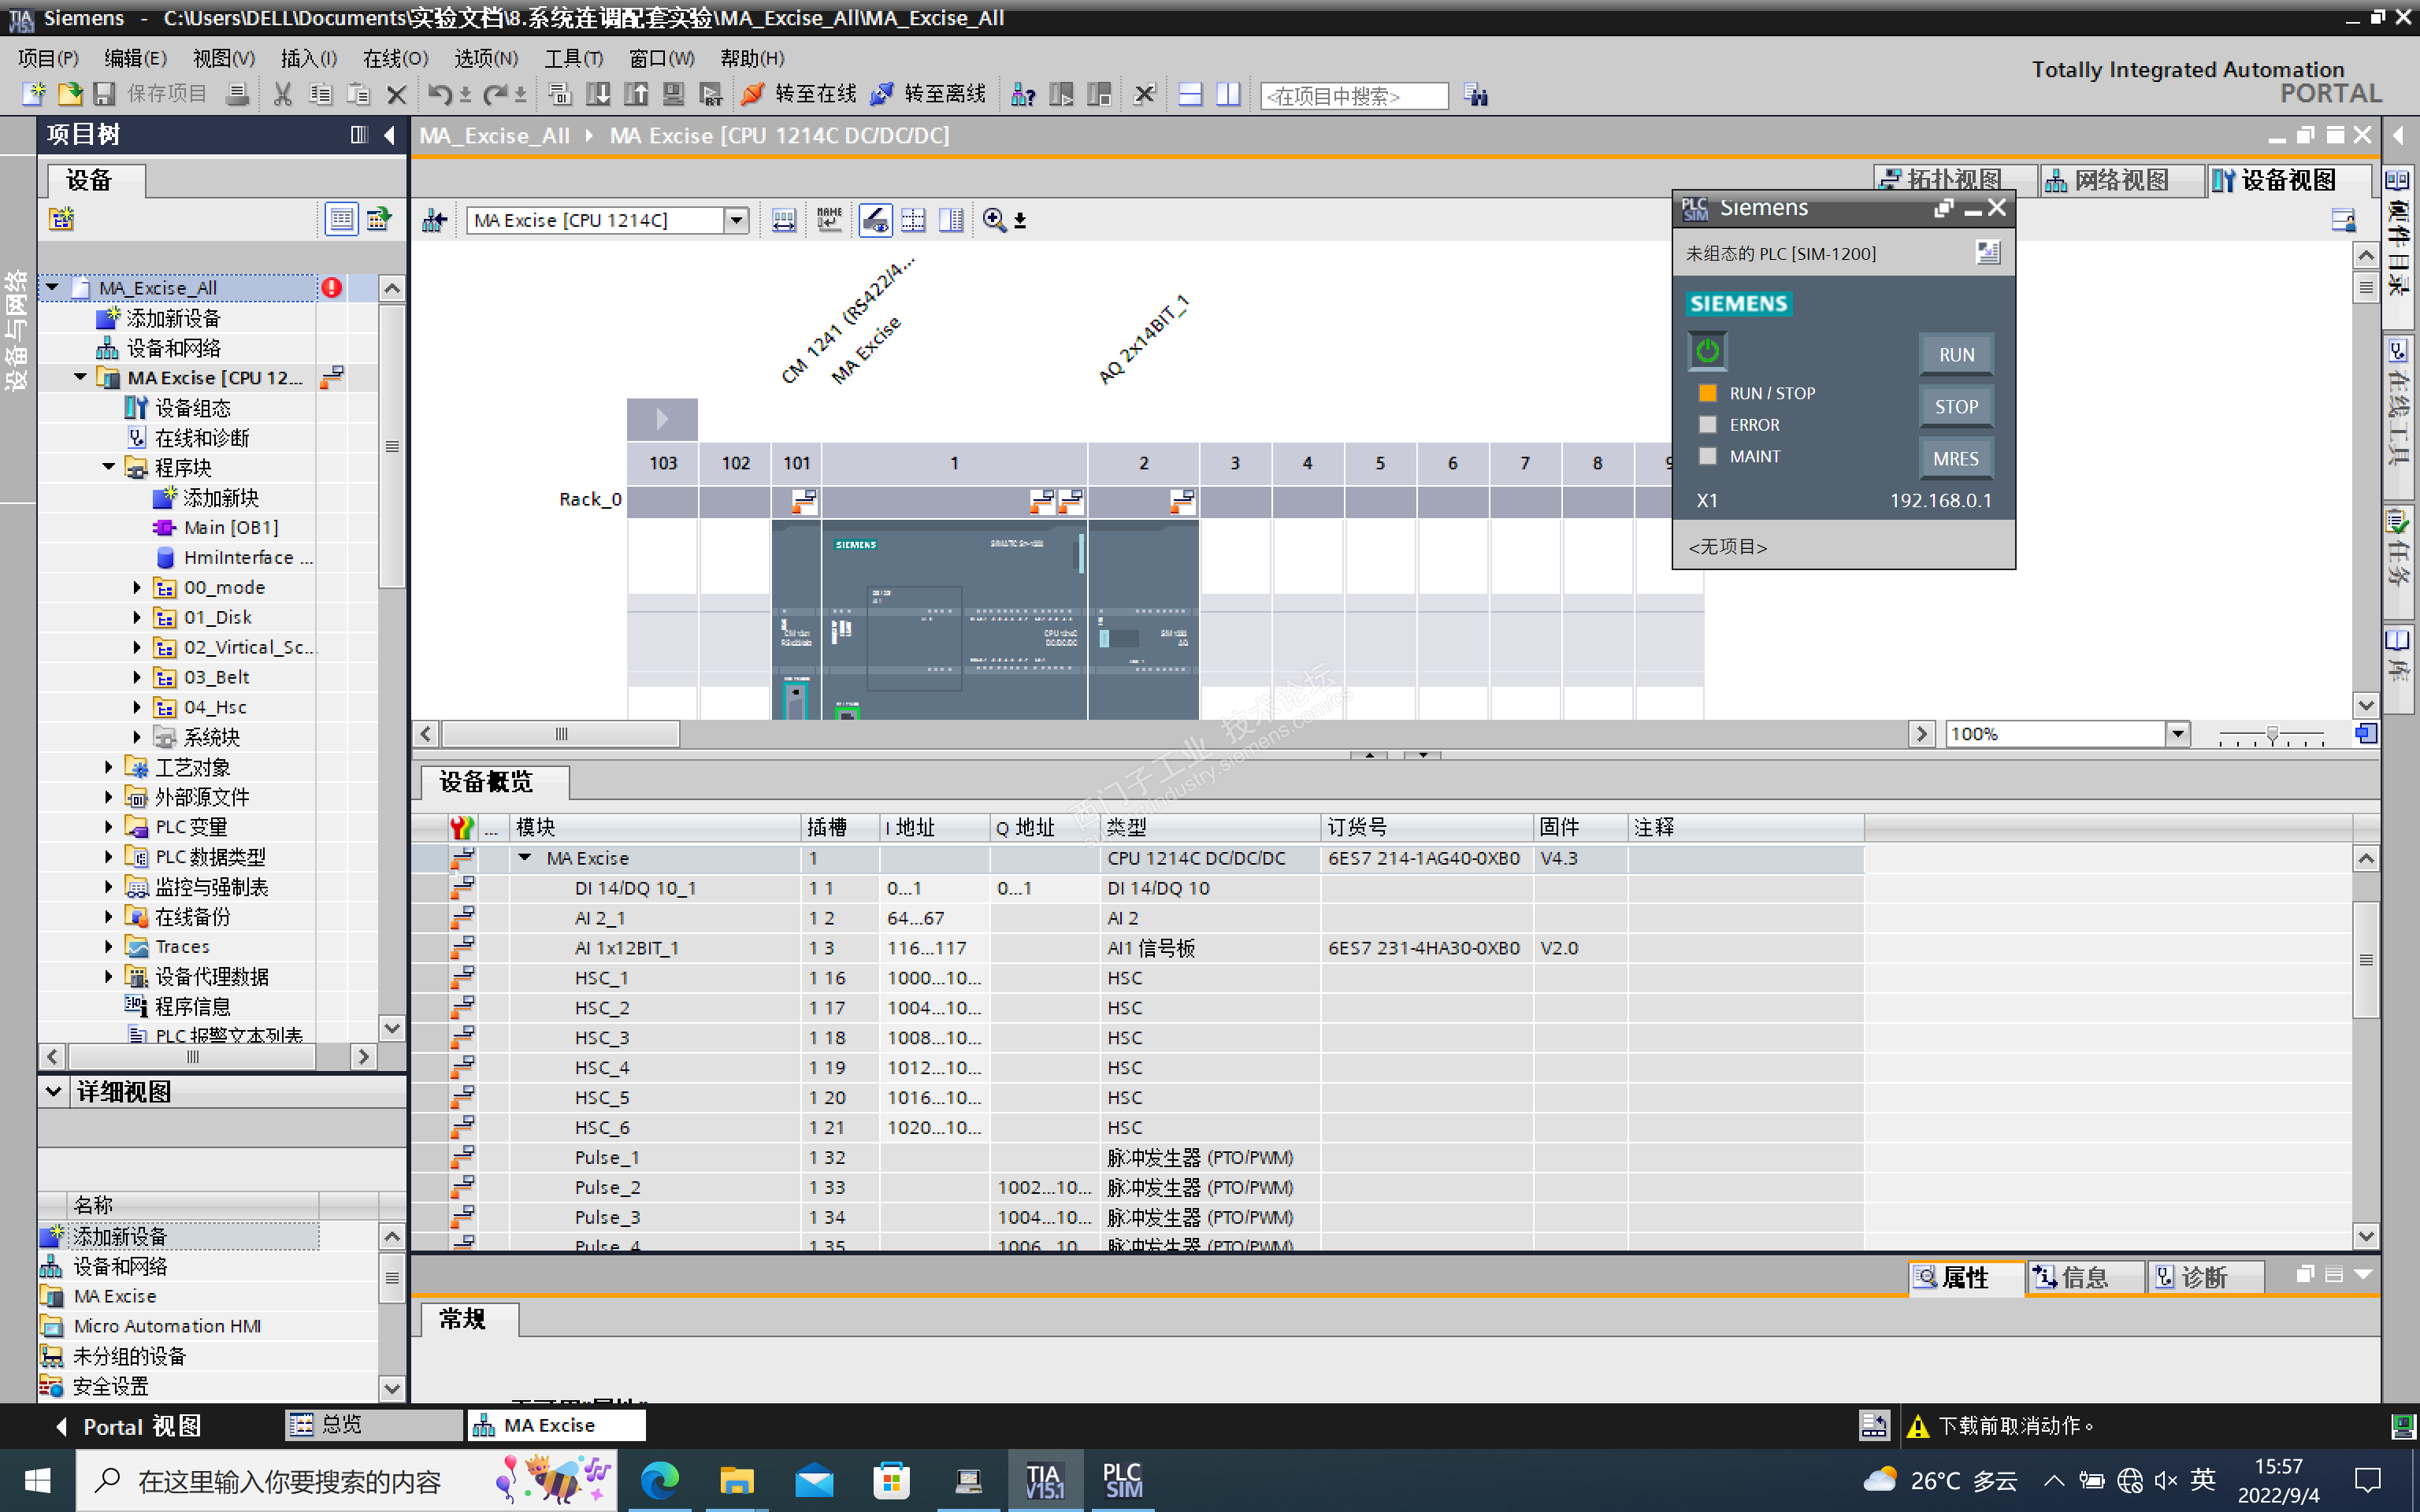Click the ERROR indicator box in PLCSIM
The width and height of the screenshot is (2420, 1512).
point(1708,425)
